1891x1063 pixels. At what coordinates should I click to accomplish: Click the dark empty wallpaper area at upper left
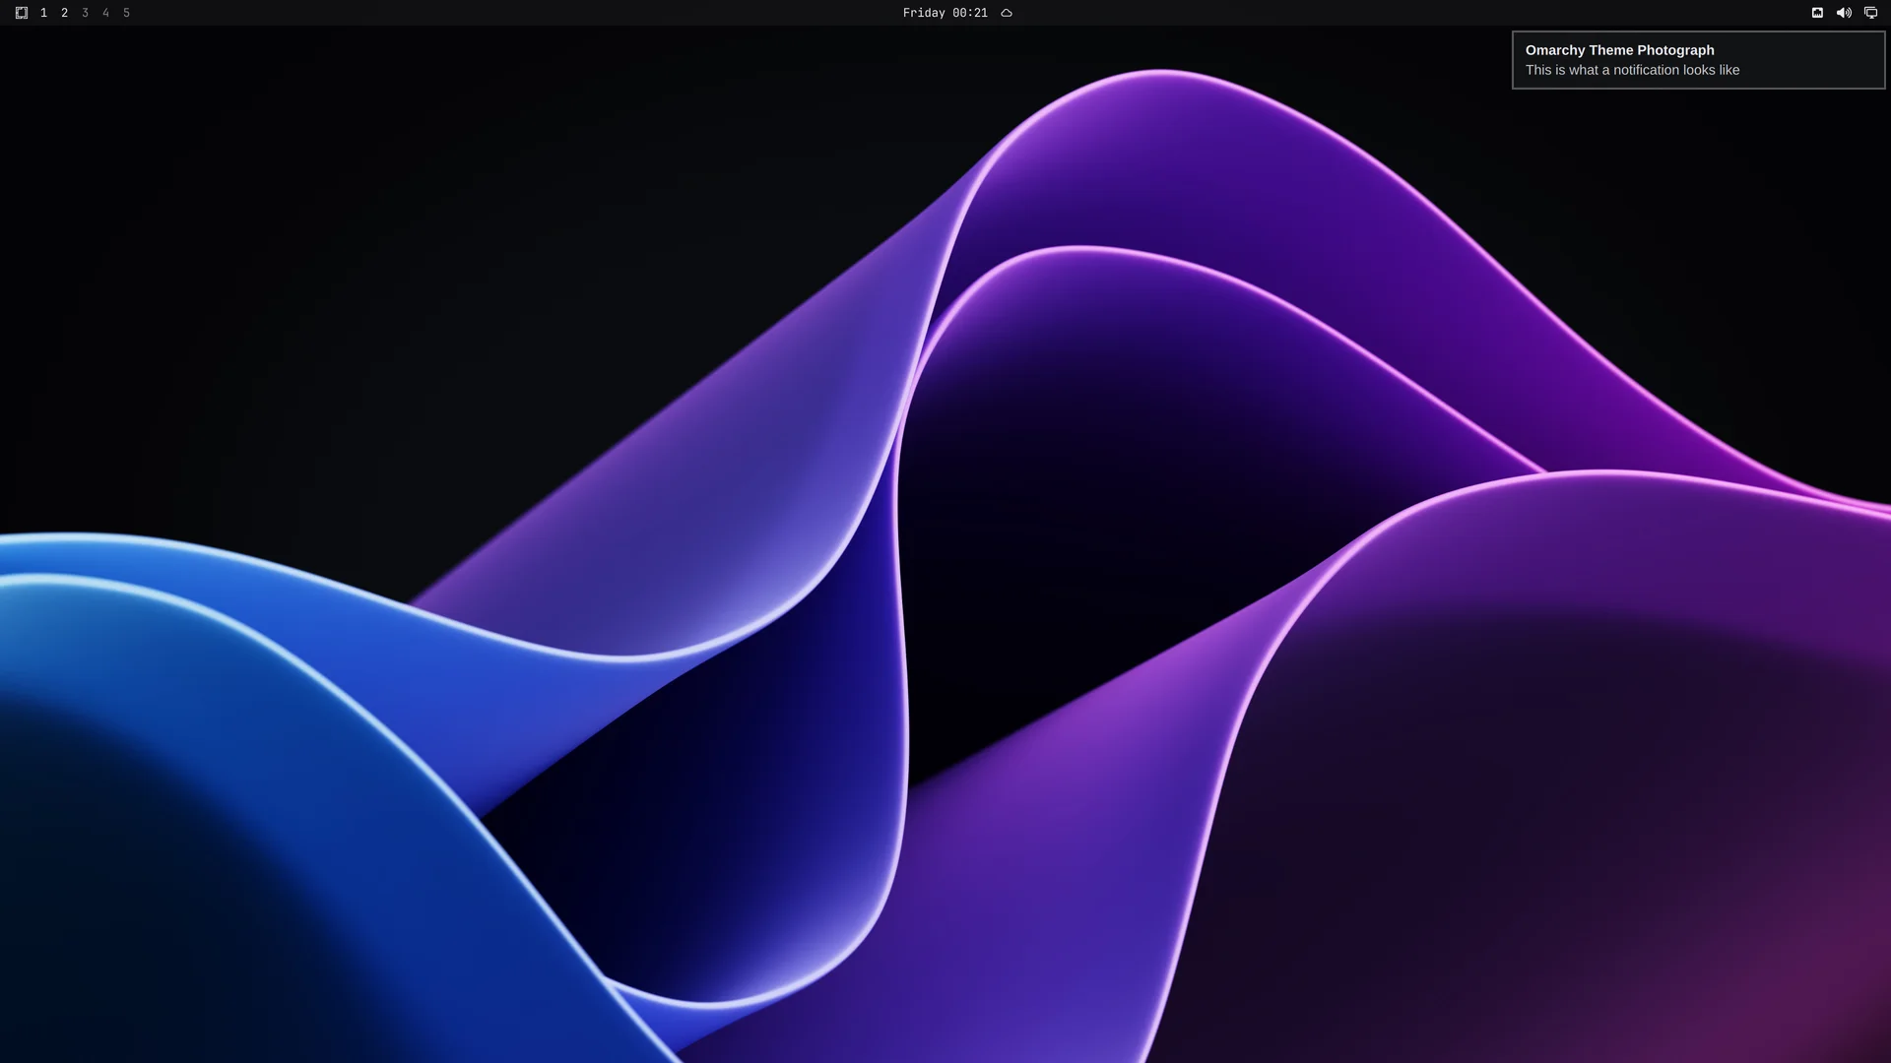[x=246, y=246]
